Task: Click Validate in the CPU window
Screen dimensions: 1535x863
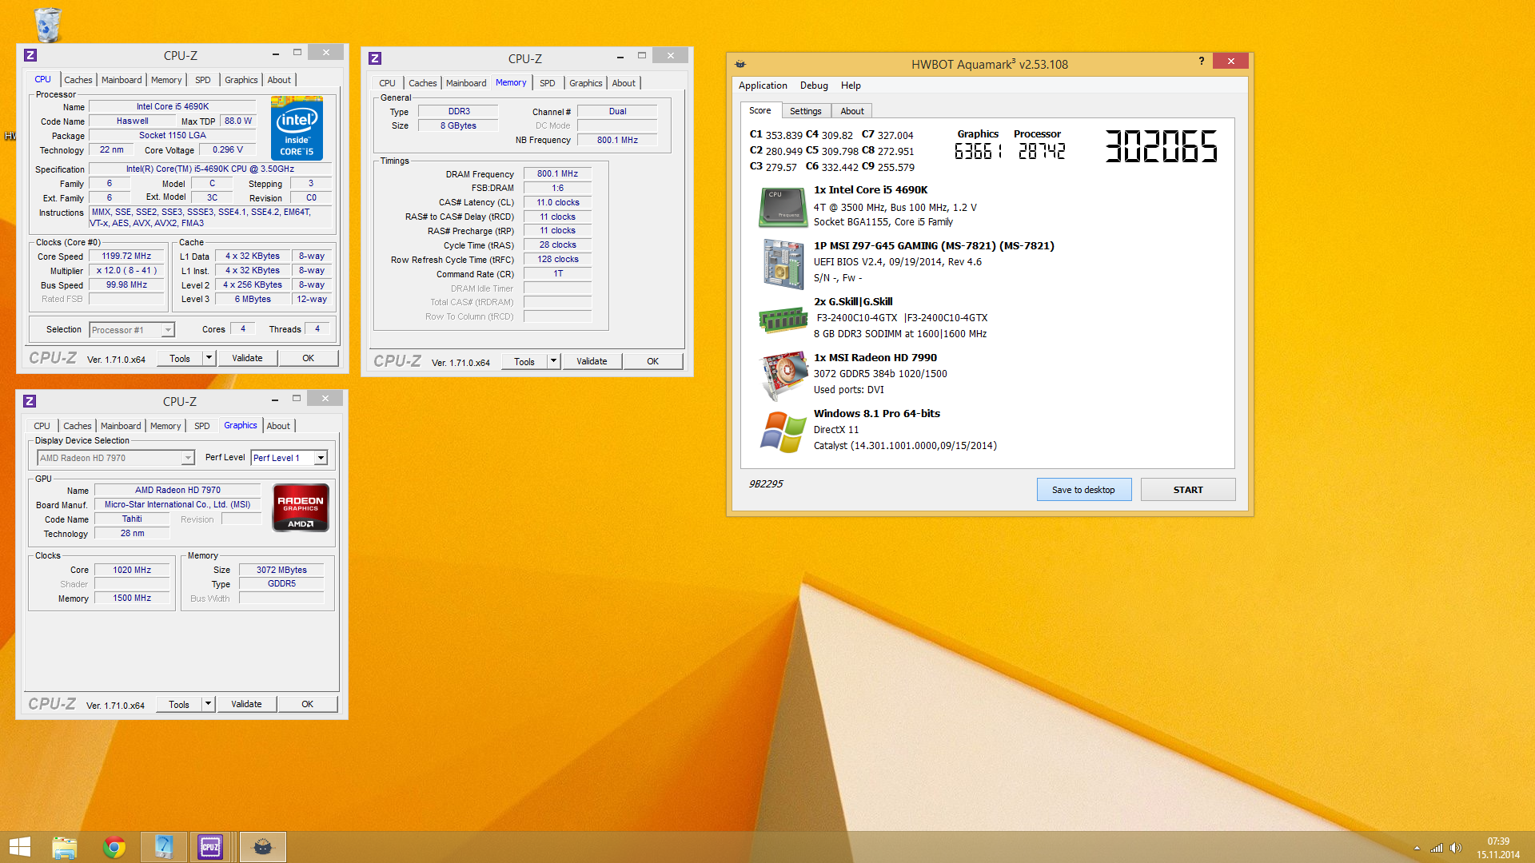Action: point(247,358)
